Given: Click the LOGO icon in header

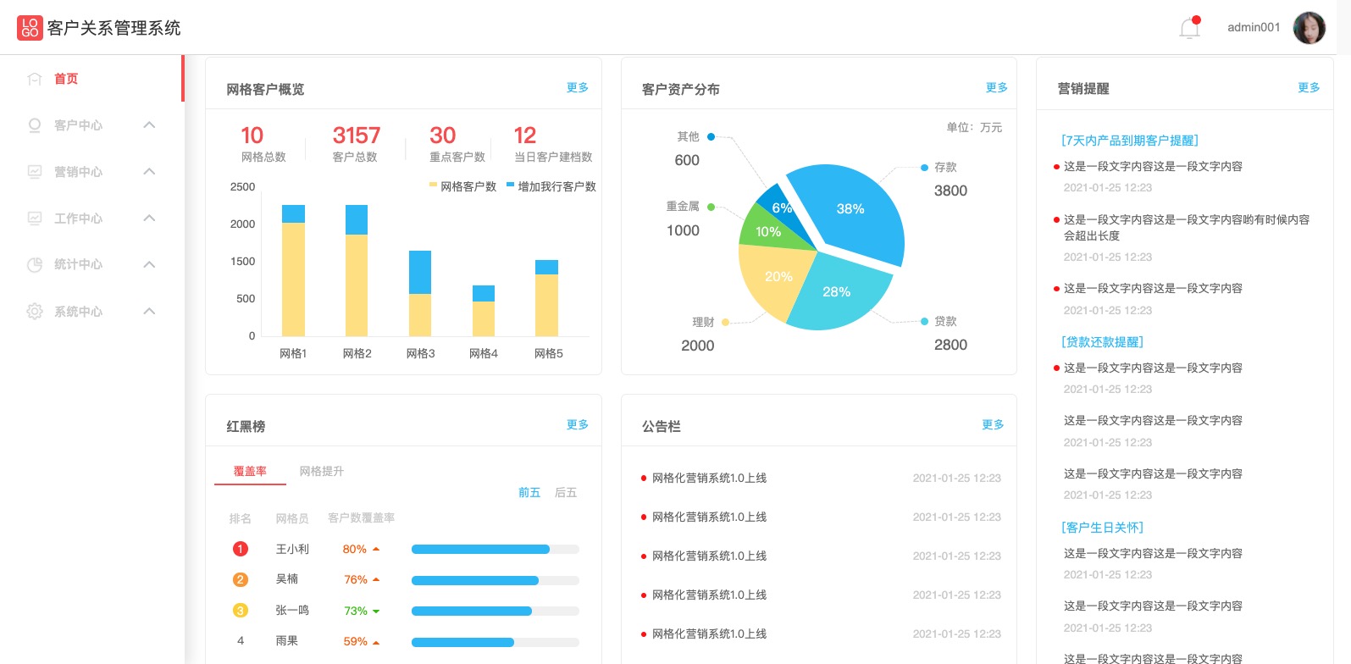Looking at the screenshot, I should pyautogui.click(x=30, y=28).
